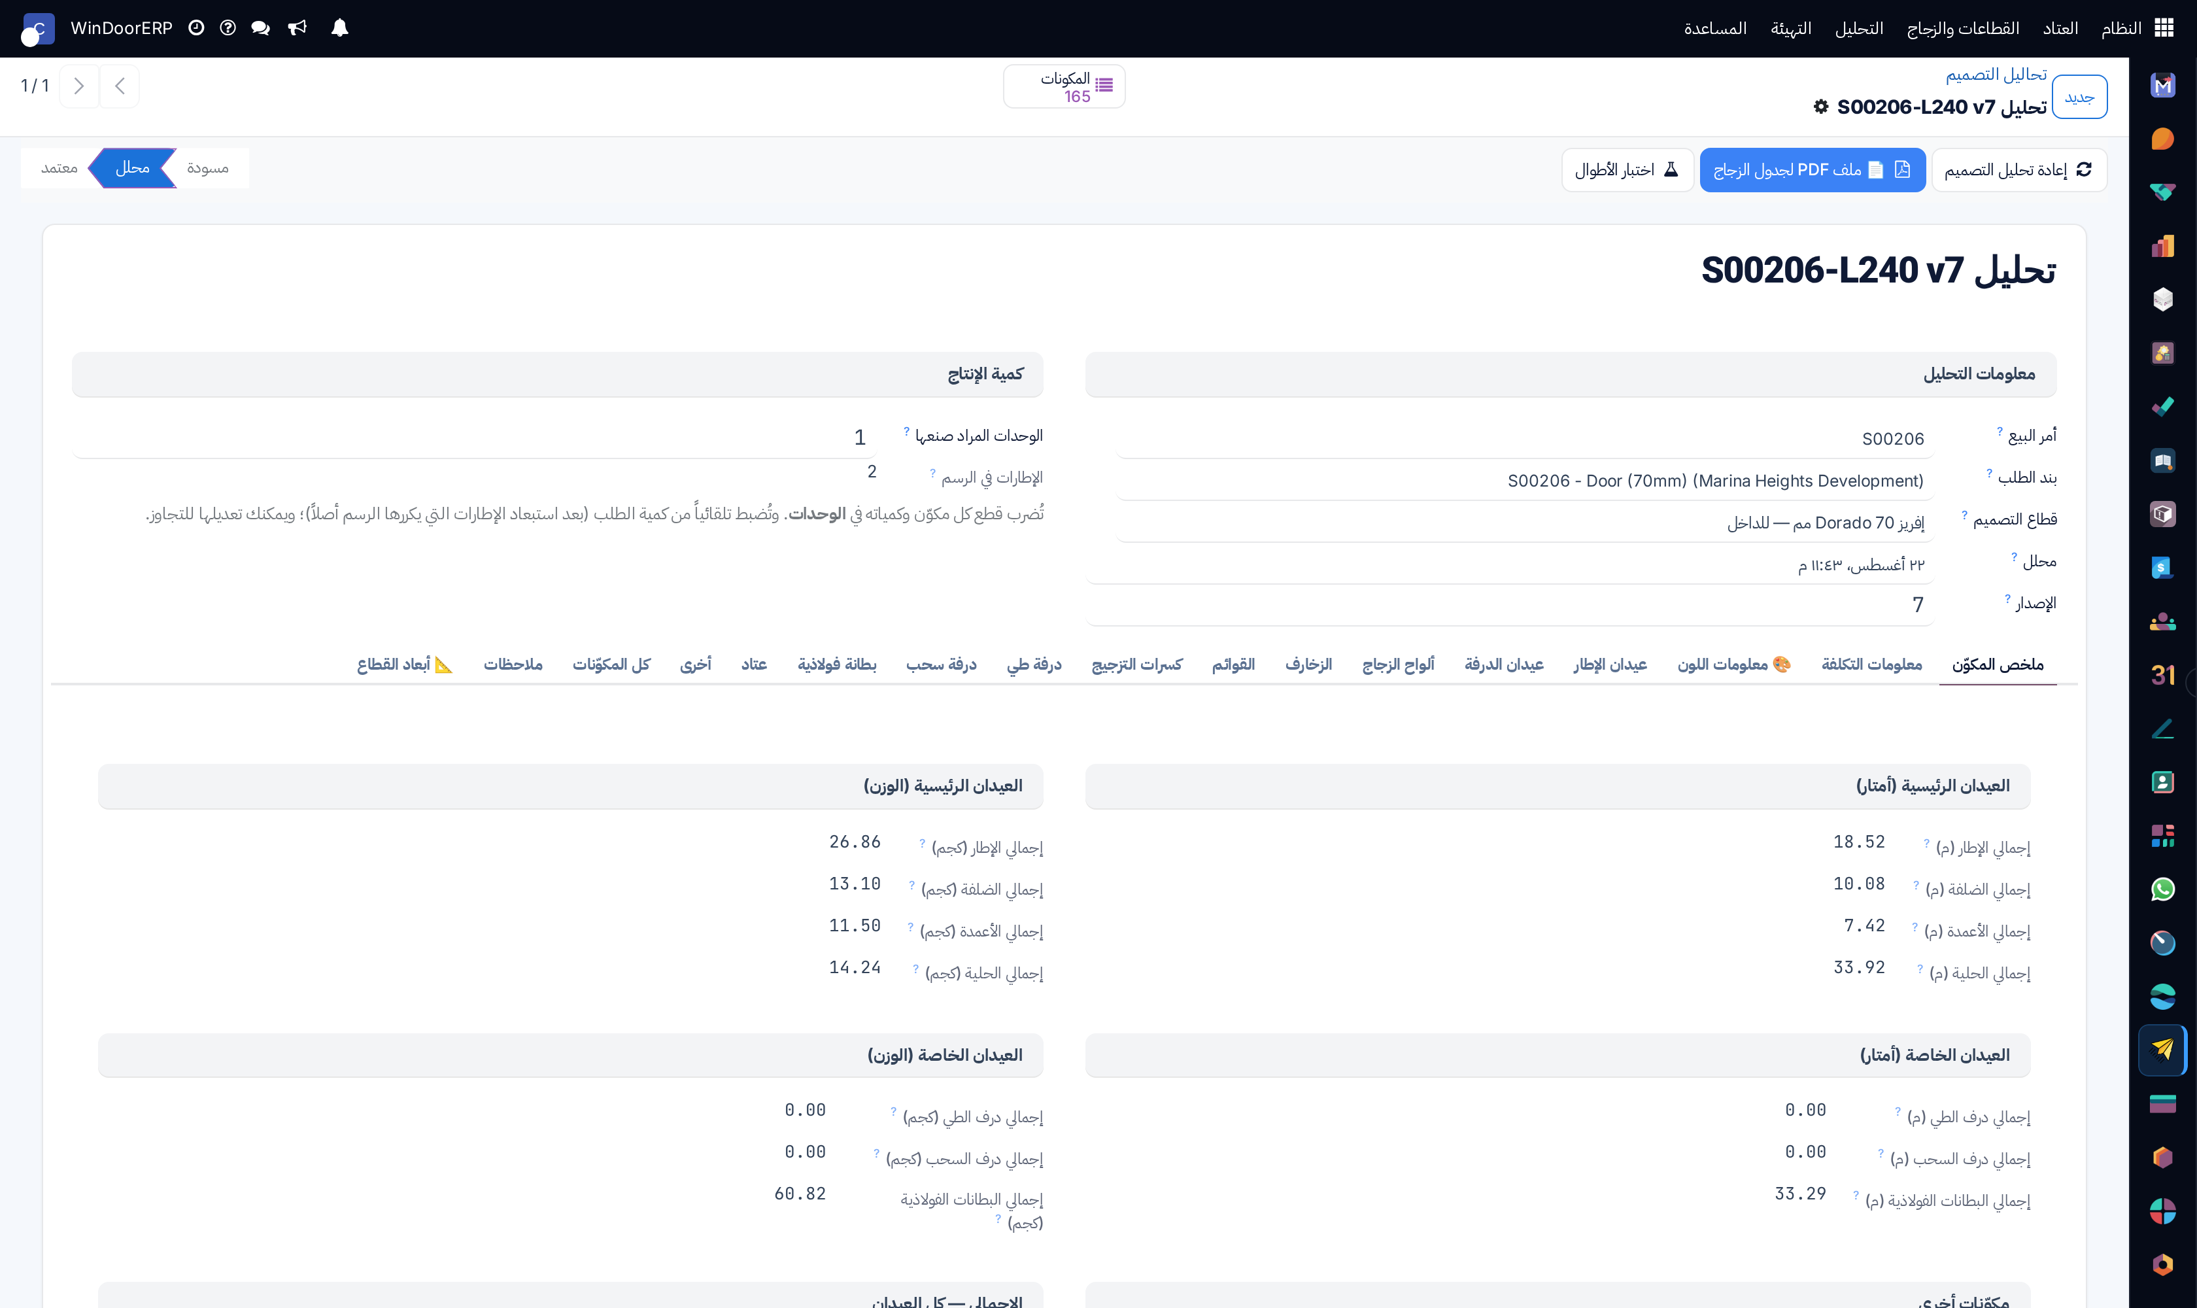Open the colored tiles Dashboards app icon

[x=2162, y=836]
